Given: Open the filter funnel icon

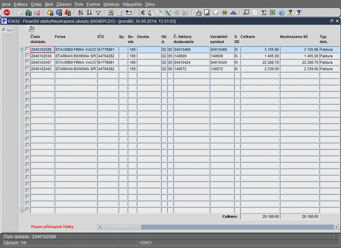Looking at the screenshot, I should pyautogui.click(x=98, y=13).
